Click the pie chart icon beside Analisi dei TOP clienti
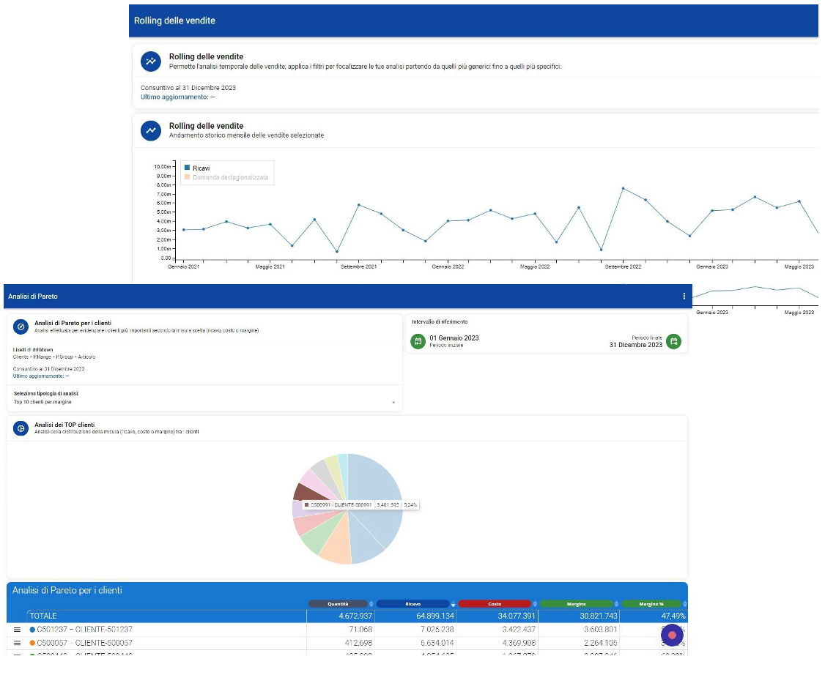This screenshot has width=825, height=697. click(x=21, y=428)
